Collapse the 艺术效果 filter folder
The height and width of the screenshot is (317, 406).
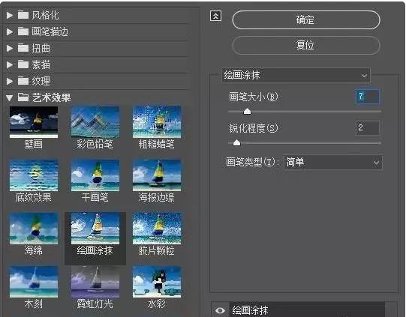[10, 97]
